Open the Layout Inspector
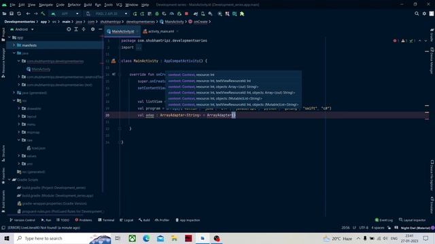The height and width of the screenshot is (244, 435). tap(412, 220)
